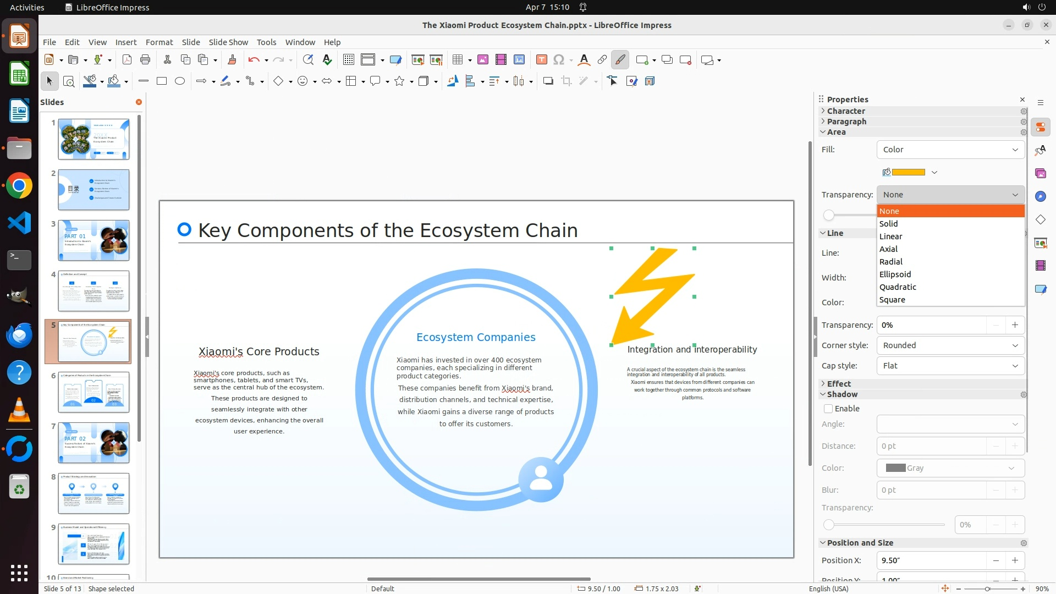Select slide 8 thumbnail
The image size is (1056, 594).
pos(94,493)
